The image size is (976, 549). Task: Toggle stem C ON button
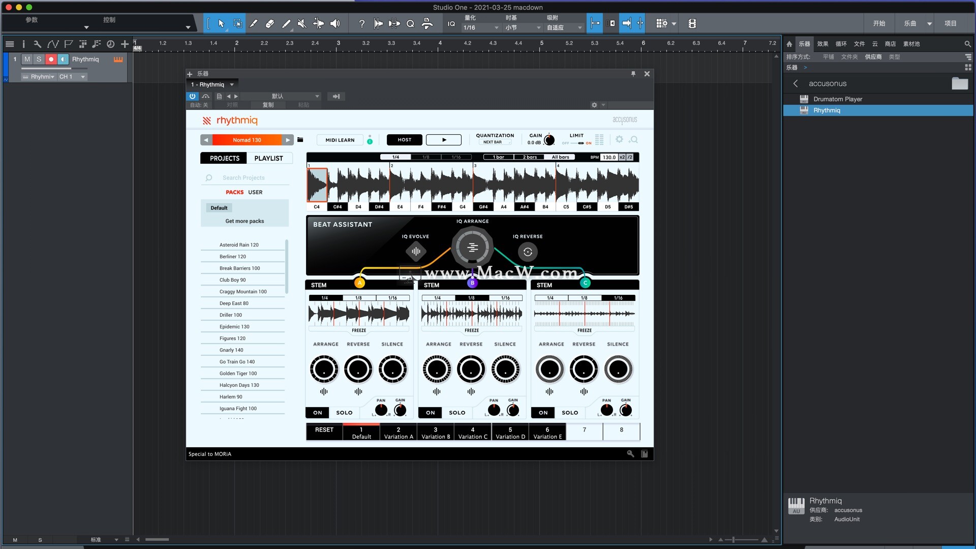point(543,413)
